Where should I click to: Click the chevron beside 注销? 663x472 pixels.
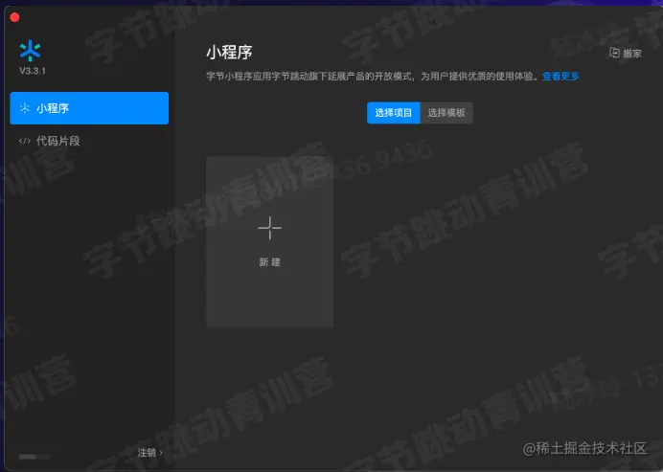161,453
